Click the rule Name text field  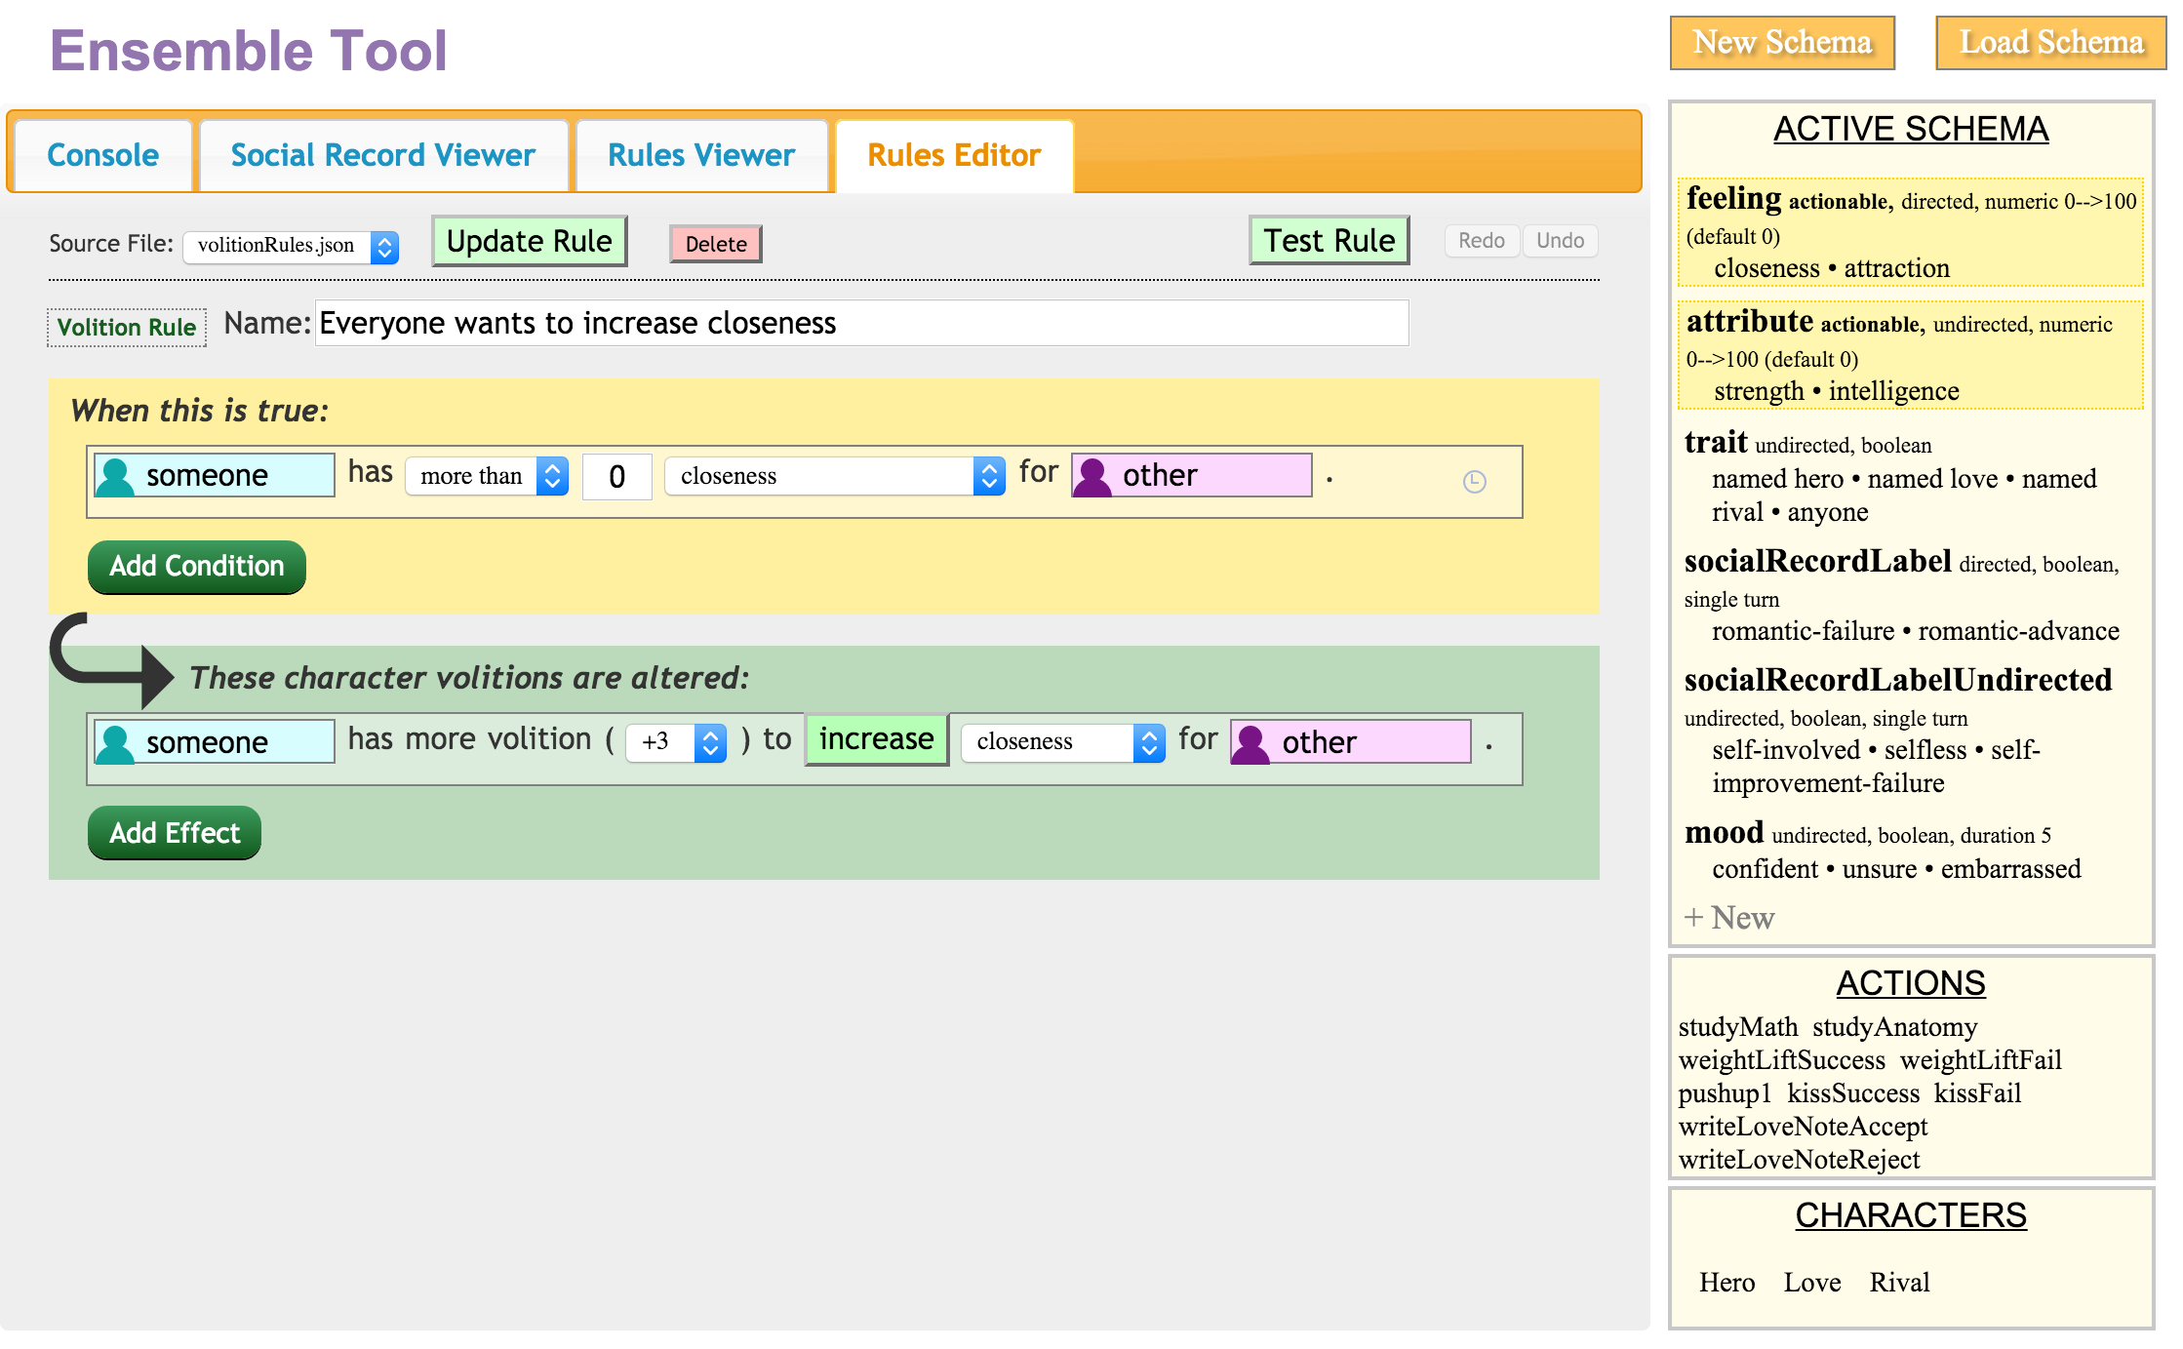pyautogui.click(x=861, y=323)
